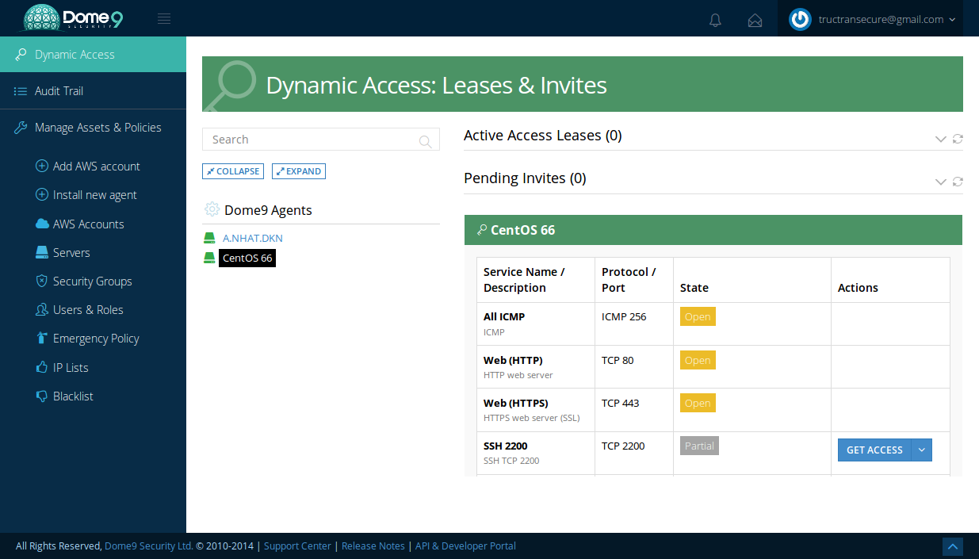
Task: Refresh the Pending Invites list
Action: point(958,182)
